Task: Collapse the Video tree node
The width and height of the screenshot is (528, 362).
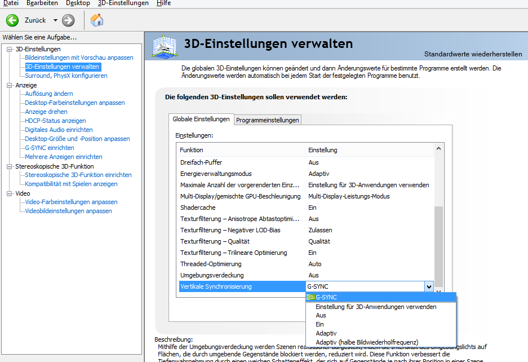Action: tap(10, 193)
